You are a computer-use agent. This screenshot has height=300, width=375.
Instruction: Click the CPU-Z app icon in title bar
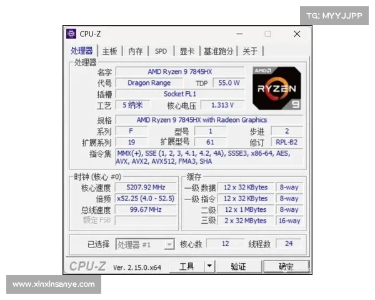tap(71, 34)
